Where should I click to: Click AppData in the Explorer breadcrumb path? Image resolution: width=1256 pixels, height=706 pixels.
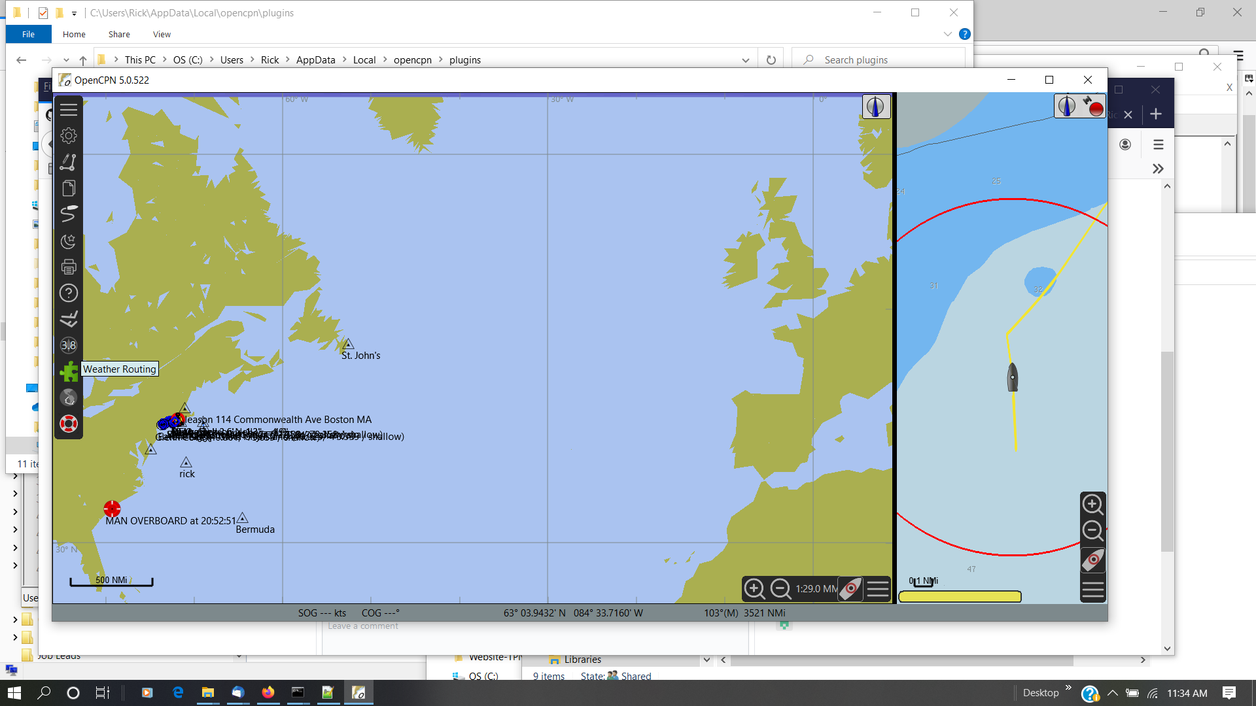[x=315, y=60]
